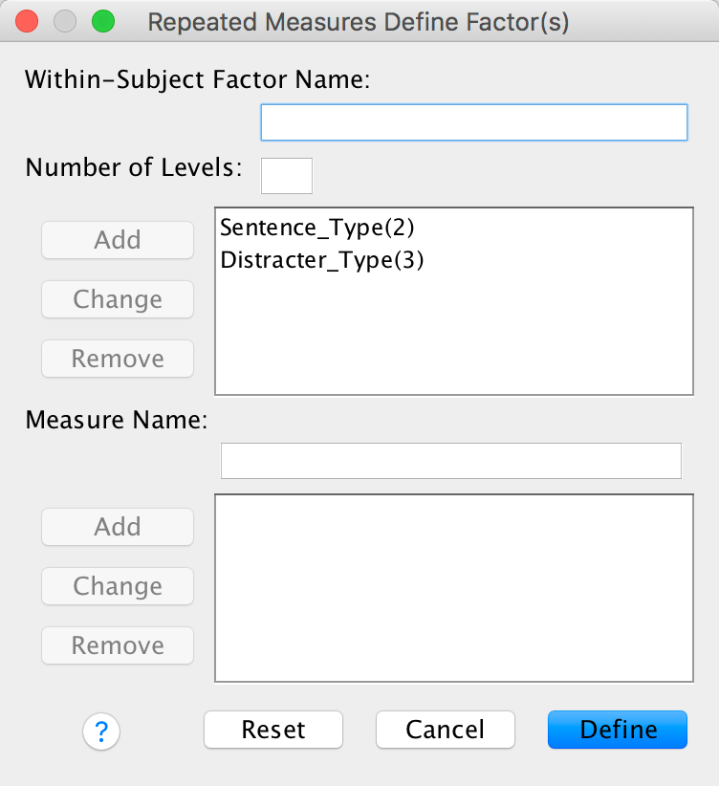The width and height of the screenshot is (719, 786).
Task: Click the Measure Name text field
Action: (450, 460)
